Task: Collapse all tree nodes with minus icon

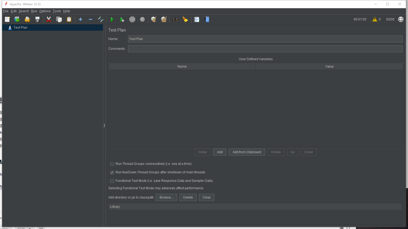Action: pos(91,19)
